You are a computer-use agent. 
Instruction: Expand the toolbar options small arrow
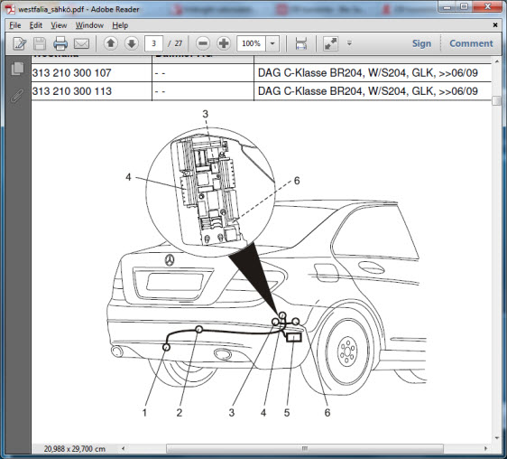pos(349,42)
